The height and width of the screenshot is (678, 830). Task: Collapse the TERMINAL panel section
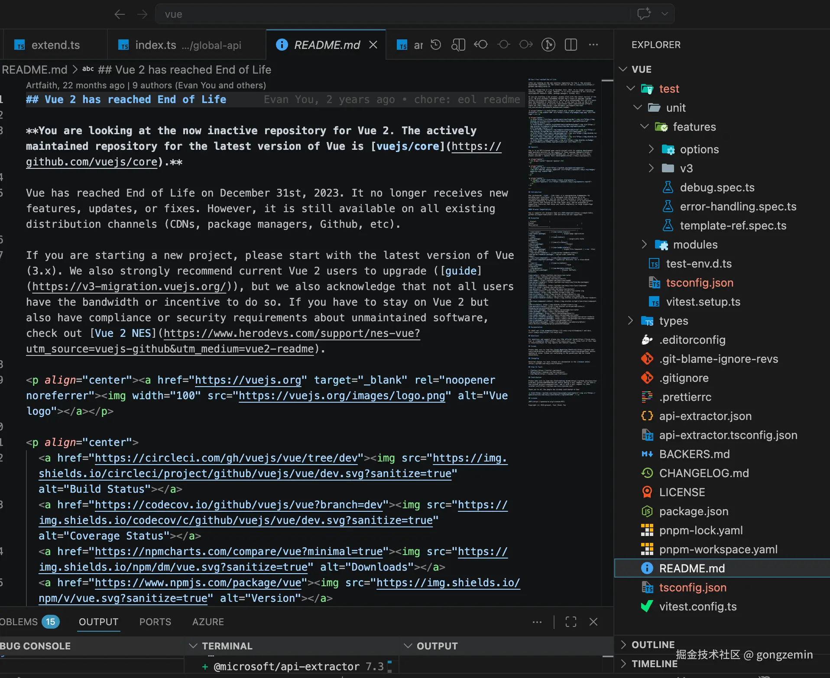tap(193, 646)
